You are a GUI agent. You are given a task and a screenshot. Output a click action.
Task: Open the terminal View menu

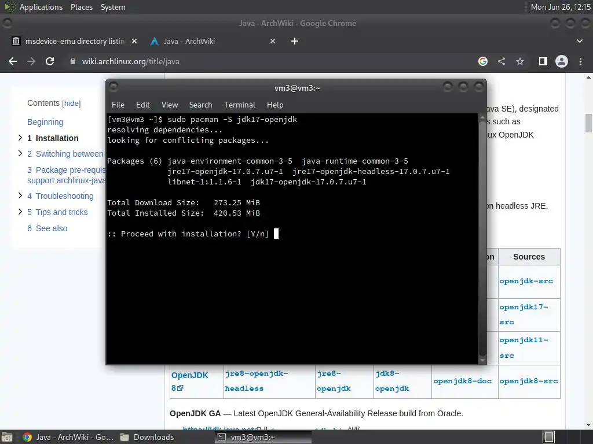click(170, 105)
